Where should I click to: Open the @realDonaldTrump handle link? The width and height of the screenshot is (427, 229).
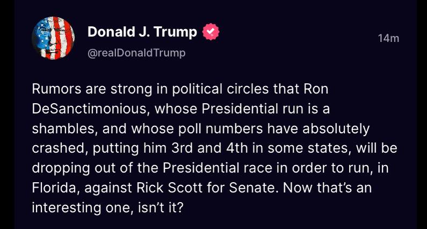[x=136, y=53]
